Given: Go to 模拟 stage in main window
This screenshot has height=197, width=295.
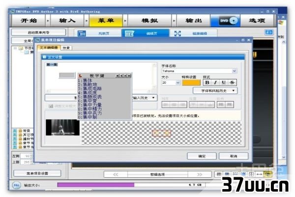Looking at the screenshot, I should click(x=150, y=20).
